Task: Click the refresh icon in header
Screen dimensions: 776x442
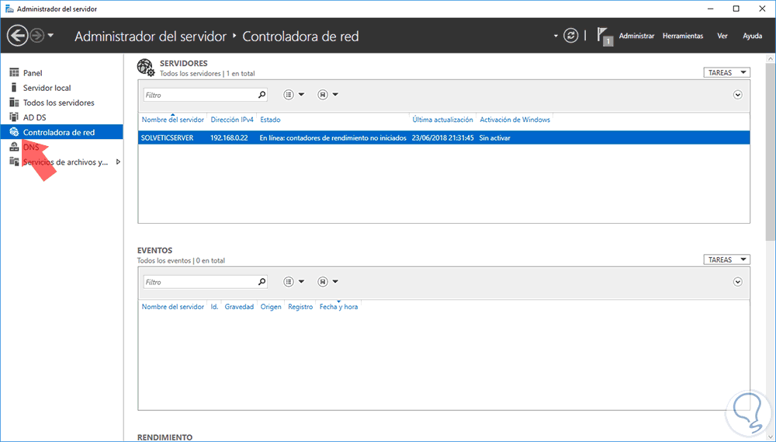Action: click(x=570, y=36)
